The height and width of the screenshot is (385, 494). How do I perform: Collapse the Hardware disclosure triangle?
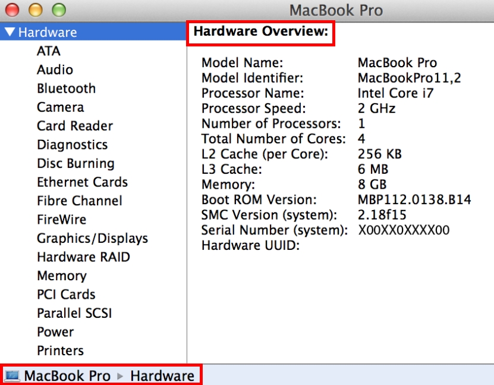10,32
